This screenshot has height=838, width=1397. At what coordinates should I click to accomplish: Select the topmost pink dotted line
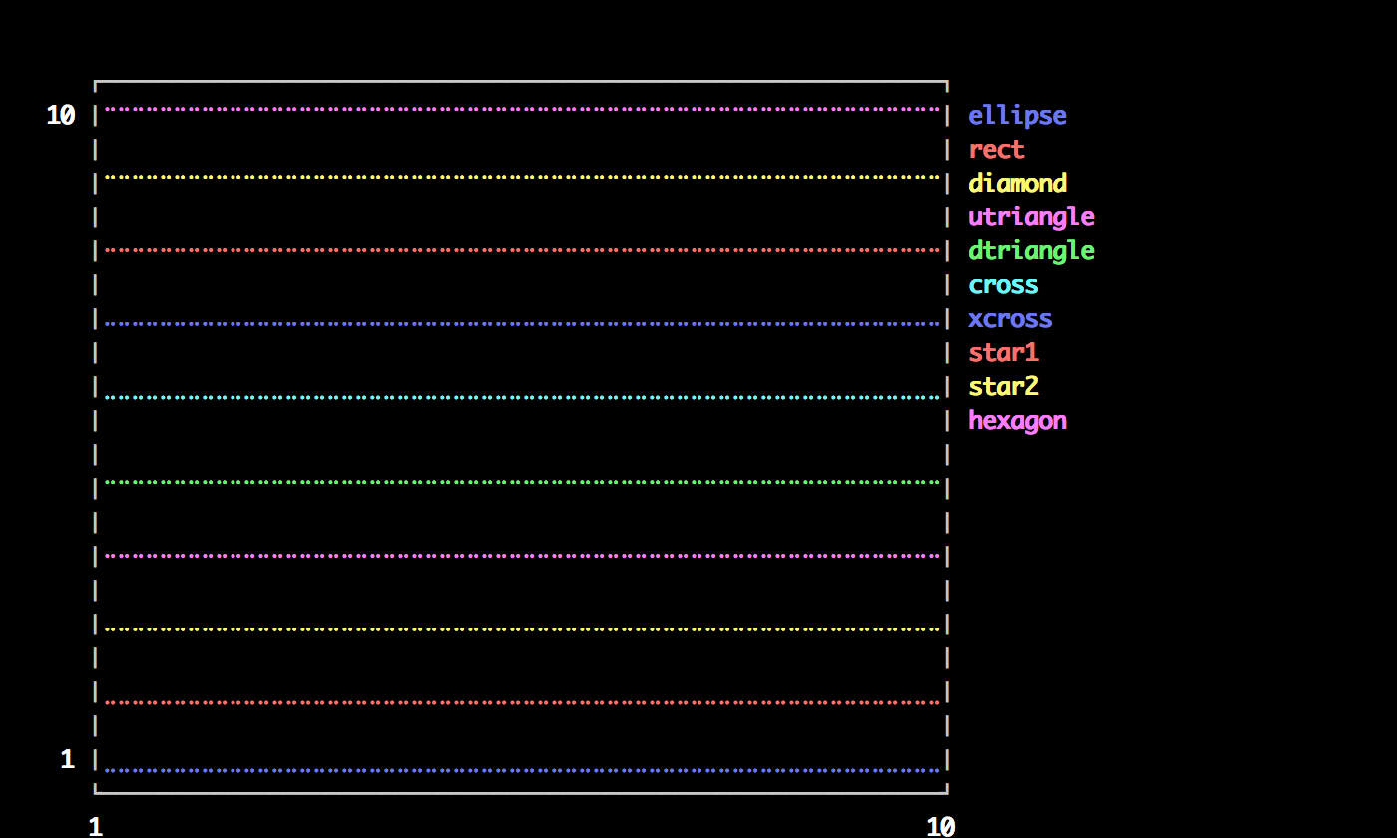(521, 109)
